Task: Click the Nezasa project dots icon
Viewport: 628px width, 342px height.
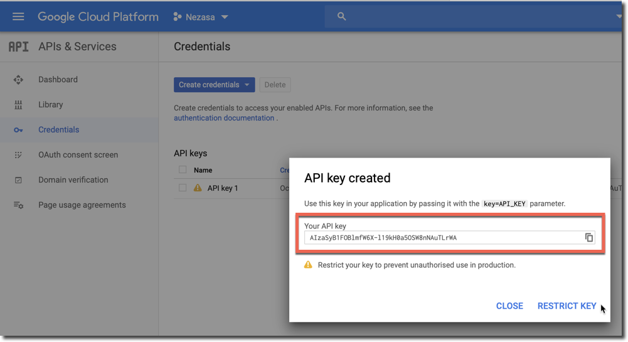Action: pos(177,16)
